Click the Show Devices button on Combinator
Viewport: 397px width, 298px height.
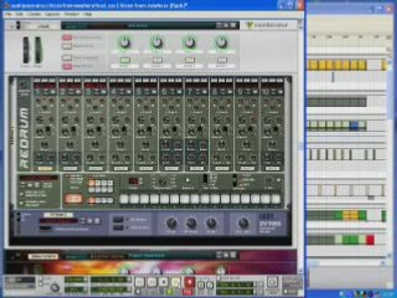67,66
